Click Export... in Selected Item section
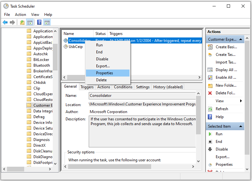The height and width of the screenshot is (181, 252). pos(222,157)
